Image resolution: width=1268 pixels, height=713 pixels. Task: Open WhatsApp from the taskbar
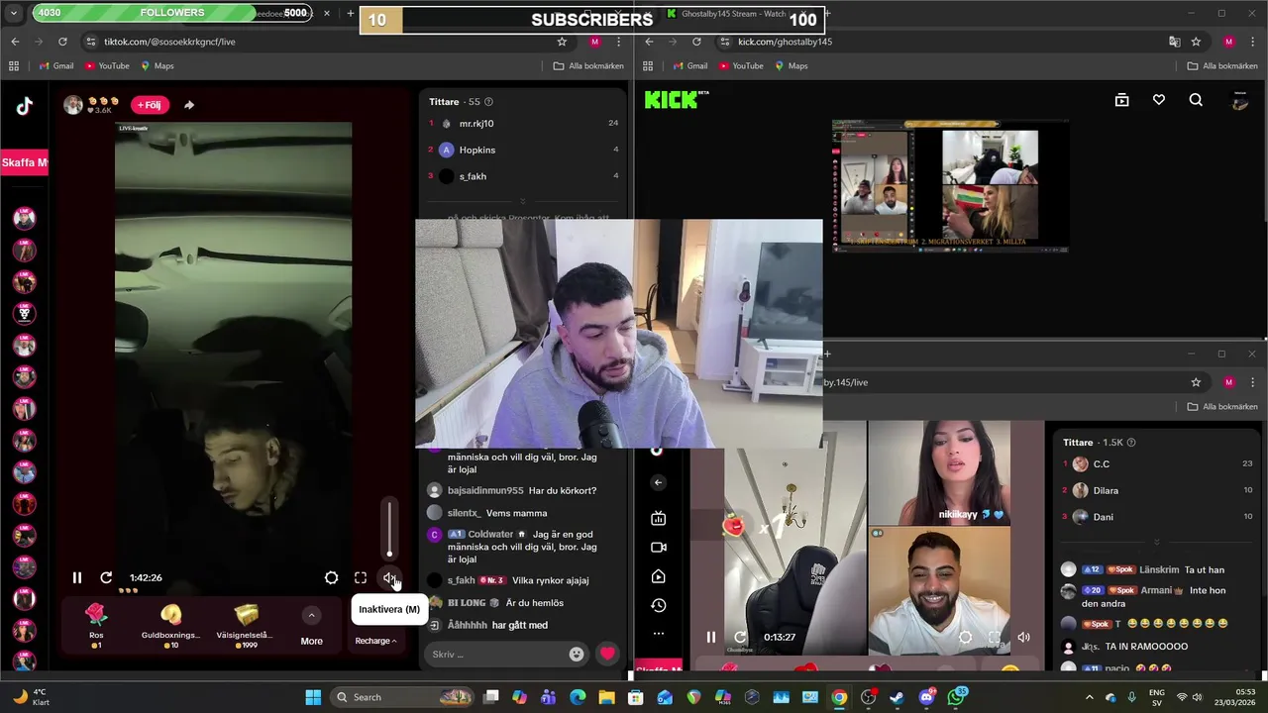956,697
